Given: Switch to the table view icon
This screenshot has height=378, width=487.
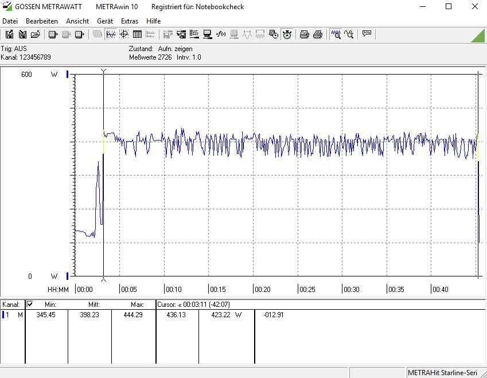Looking at the screenshot, I should coord(137,34).
